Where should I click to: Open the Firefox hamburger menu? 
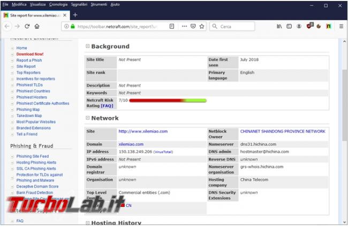coord(342,26)
